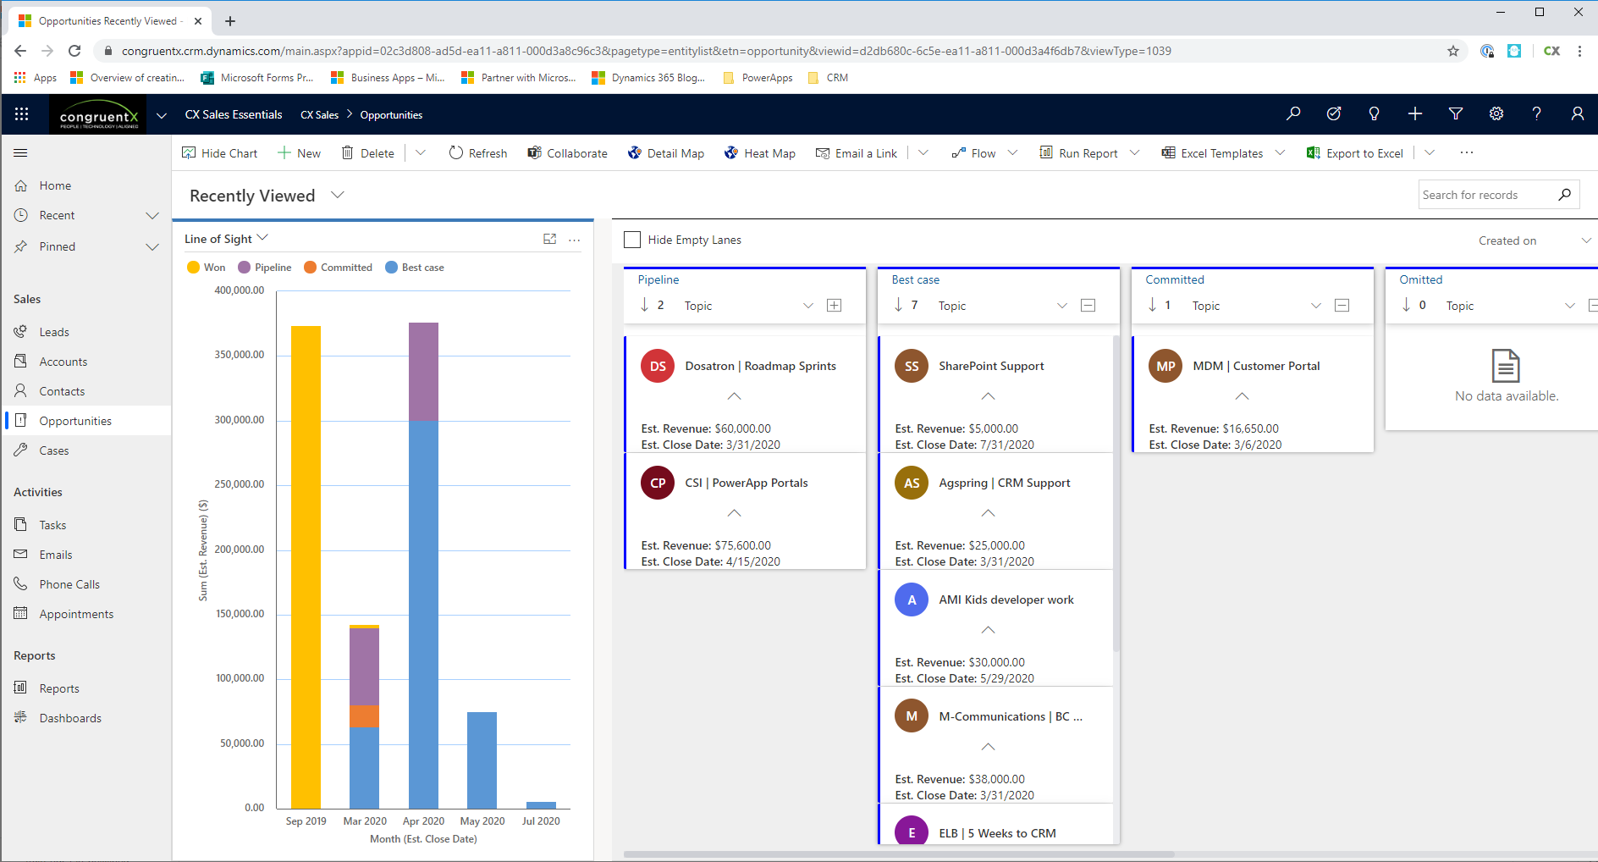1598x862 pixels.
Task: Select CX Sales in the breadcrumb
Action: click(319, 114)
